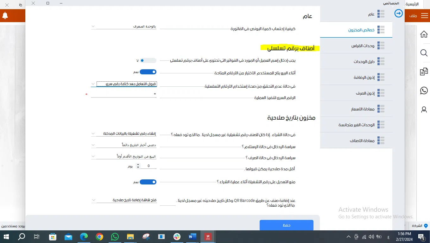This screenshot has width=430, height=243.
Task: Click the وحدات القياس sidebar icon
Action: tap(381, 45)
